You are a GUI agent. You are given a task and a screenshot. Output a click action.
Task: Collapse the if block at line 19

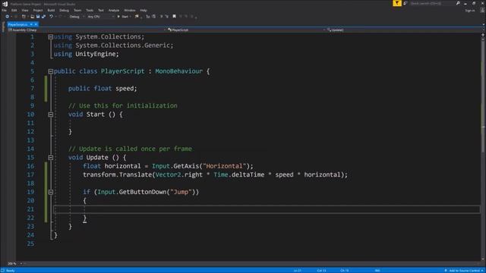click(51, 192)
